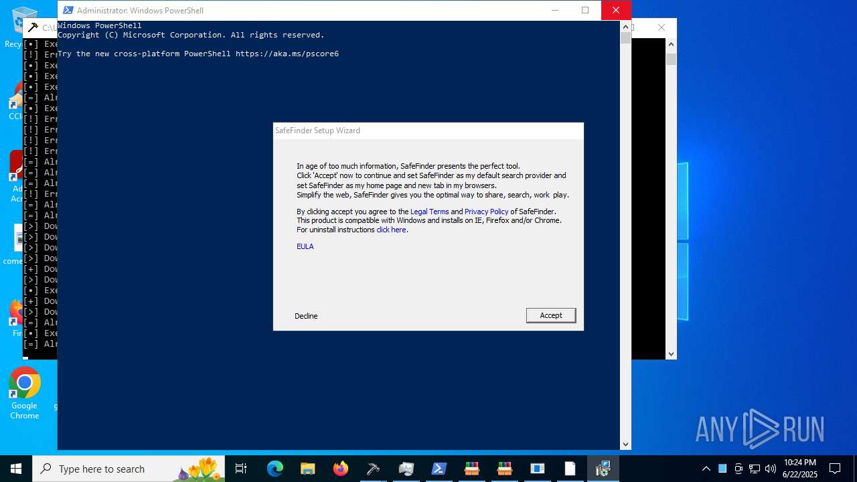Image resolution: width=857 pixels, height=482 pixels.
Task: Open network status tray icon
Action: (x=755, y=469)
